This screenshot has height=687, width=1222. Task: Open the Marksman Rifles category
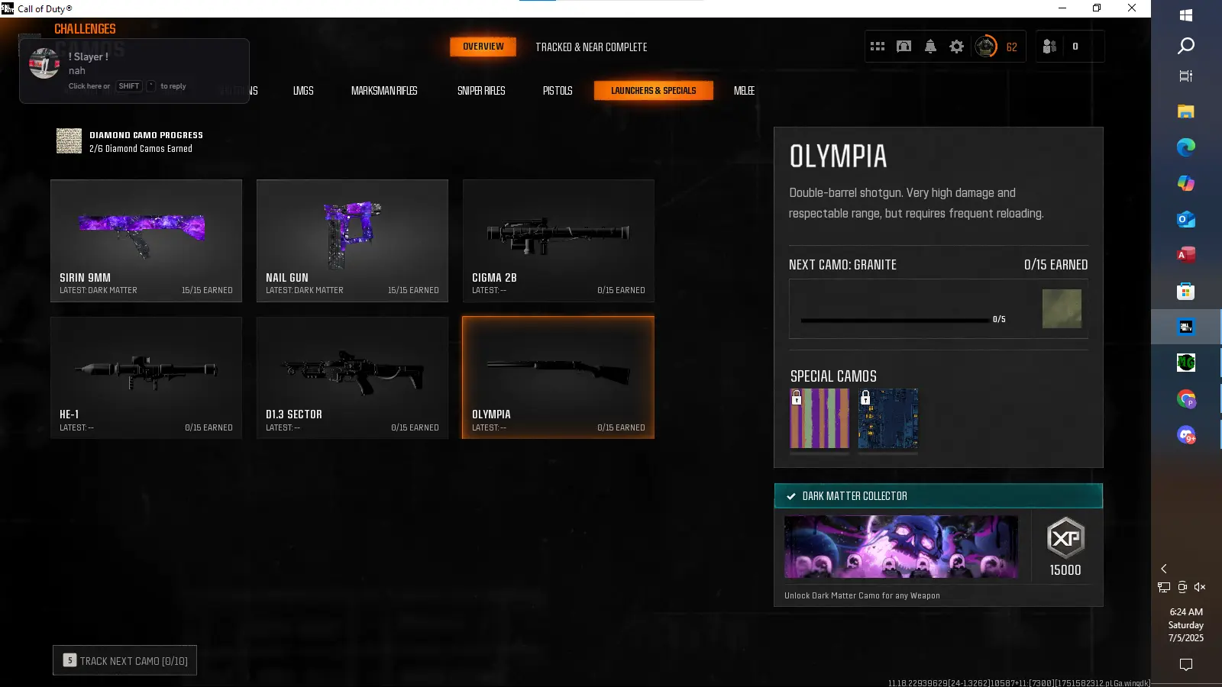384,91
